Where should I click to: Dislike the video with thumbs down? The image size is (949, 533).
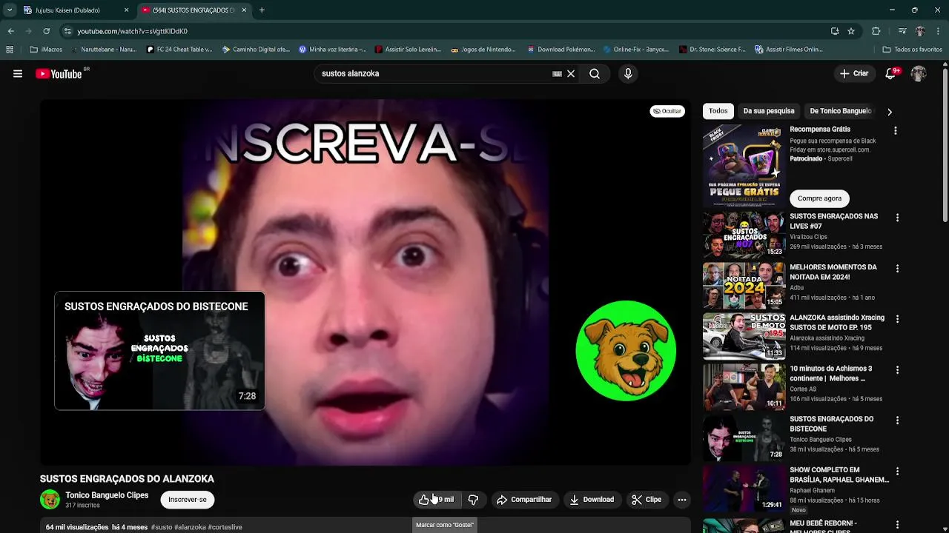tap(473, 500)
